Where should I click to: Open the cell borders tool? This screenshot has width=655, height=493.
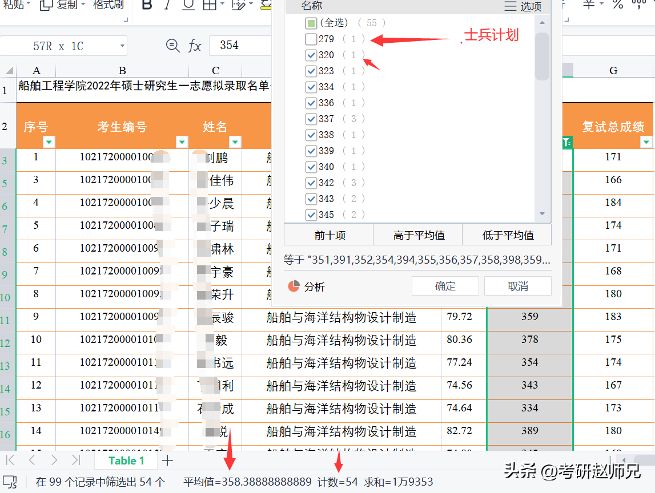[x=210, y=5]
